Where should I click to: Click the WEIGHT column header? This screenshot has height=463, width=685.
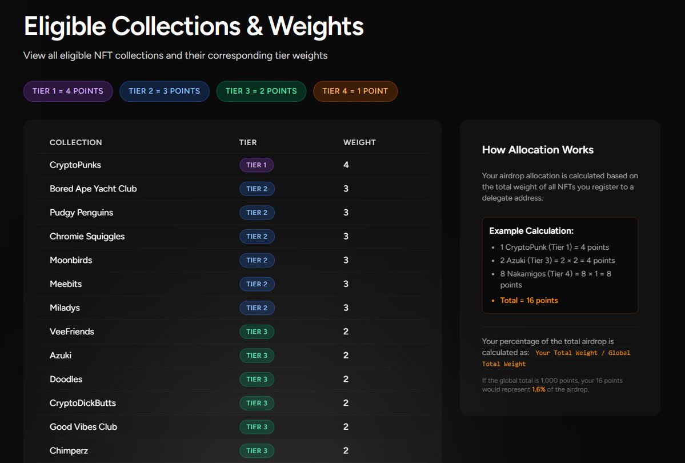(359, 142)
